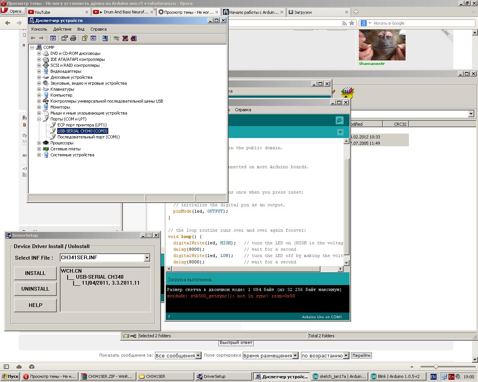Click the Help question-mark toolbar icon
The height and width of the screenshot is (382, 478).
pos(84,38)
